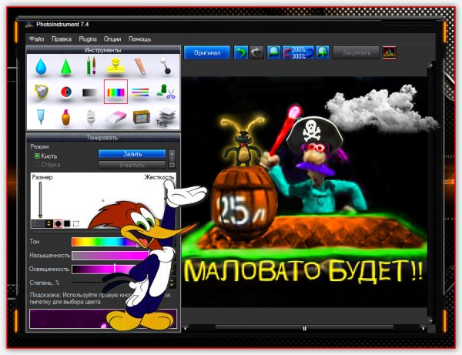
Task: Click the up arrow of vertical scrollbar
Action: pyautogui.click(x=430, y=65)
